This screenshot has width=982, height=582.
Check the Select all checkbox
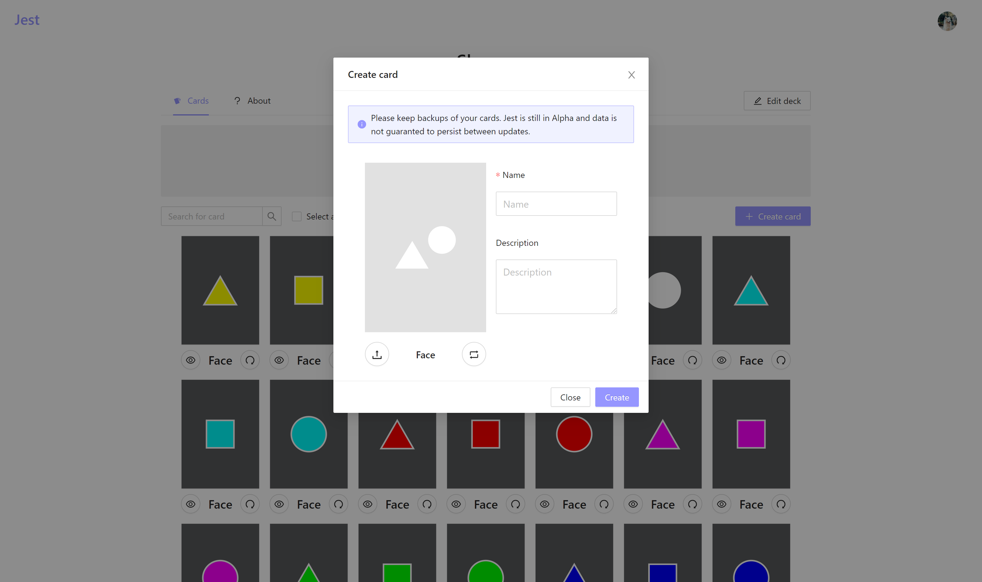297,216
